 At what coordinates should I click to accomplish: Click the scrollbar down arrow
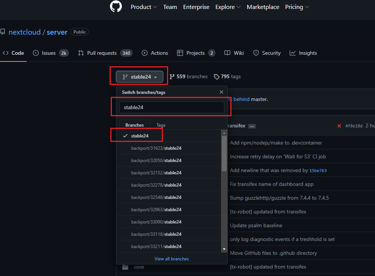tap(224, 249)
